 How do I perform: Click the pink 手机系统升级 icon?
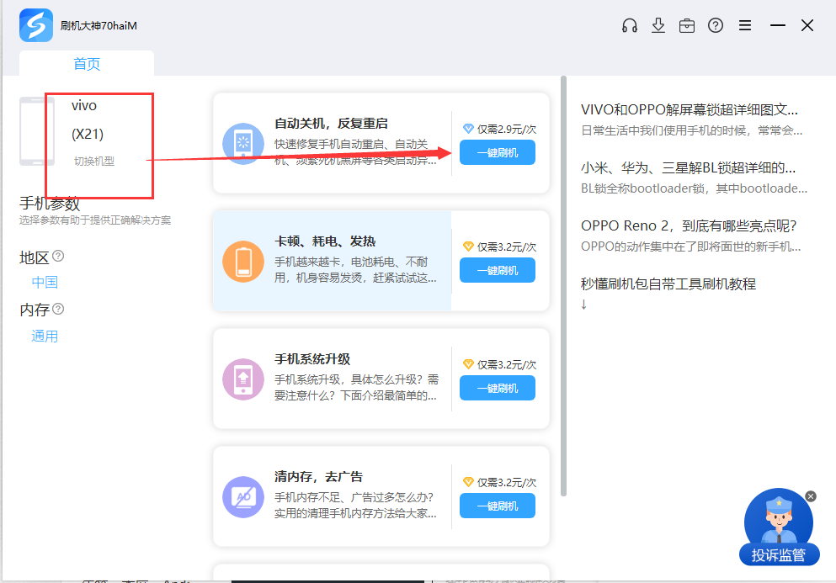(243, 379)
